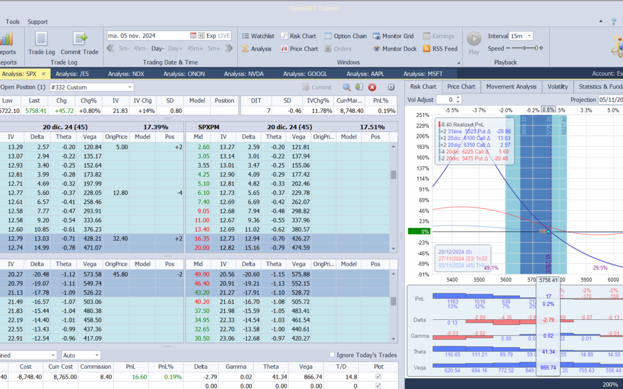Click the red delete icon in position toolbar

click(372, 87)
